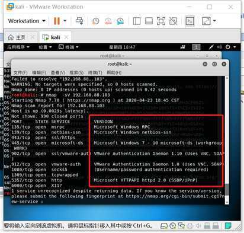The height and width of the screenshot is (233, 244).
Task: Click the VMware Workstation app icon in title
Action: click(9, 7)
